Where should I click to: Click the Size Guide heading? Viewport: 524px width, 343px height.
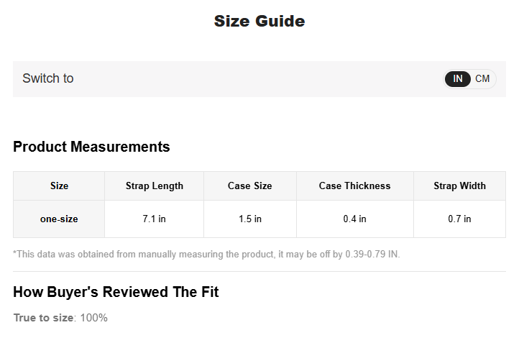(259, 22)
